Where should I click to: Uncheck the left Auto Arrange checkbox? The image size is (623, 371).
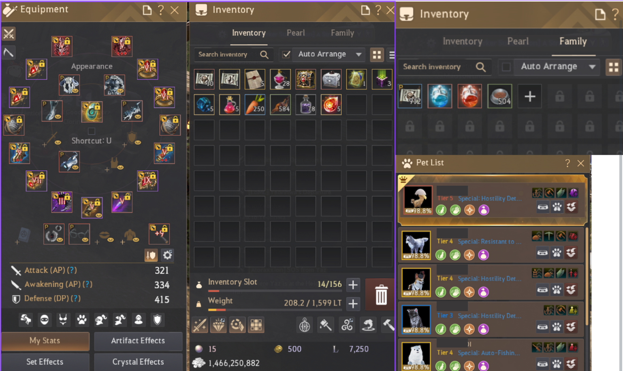coord(286,54)
